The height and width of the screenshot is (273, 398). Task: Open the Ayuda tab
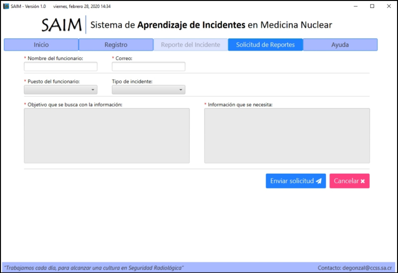coord(340,45)
